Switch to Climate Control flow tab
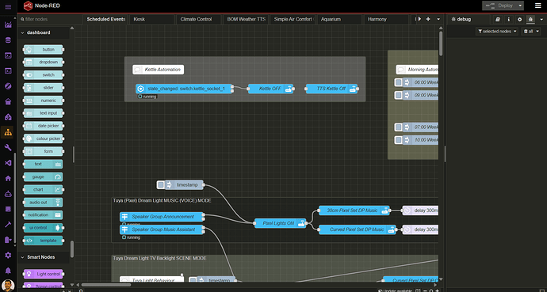547x292 pixels. point(198,19)
